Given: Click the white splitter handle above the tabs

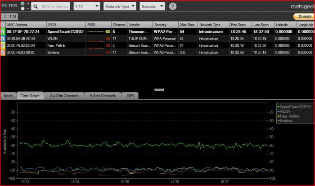Looking at the screenshot, I should (x=159, y=89).
